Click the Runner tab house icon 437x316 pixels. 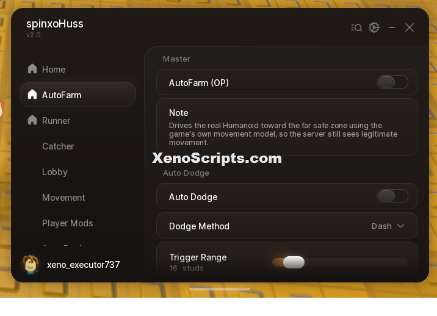point(32,120)
